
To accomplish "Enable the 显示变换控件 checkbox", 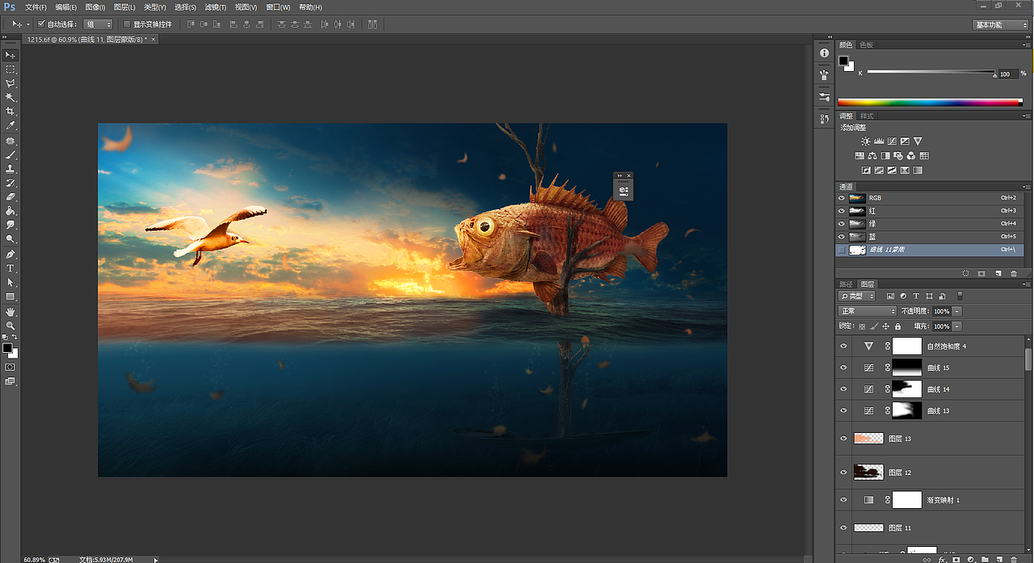I will click(127, 24).
